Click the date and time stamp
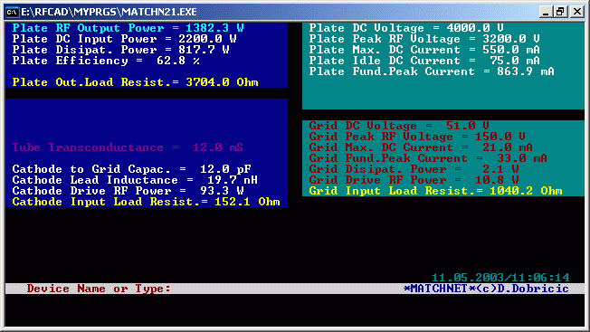Screen dimensions: 590x332 500,278
